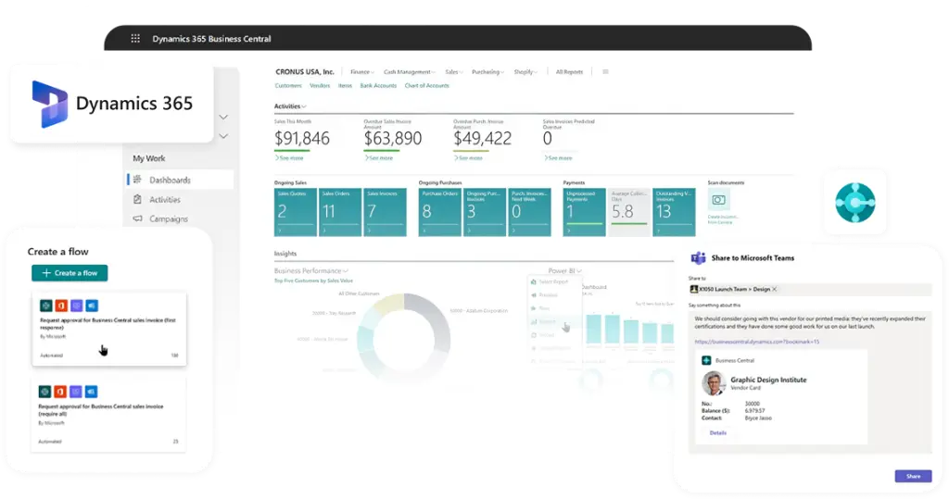Screen dimensions: 949x499
Task: Click See more under $49,422
Action: click(x=468, y=158)
